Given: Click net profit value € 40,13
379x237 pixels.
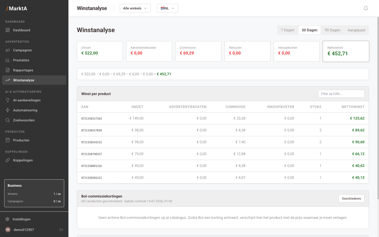Looking at the screenshot, I should [358, 177].
